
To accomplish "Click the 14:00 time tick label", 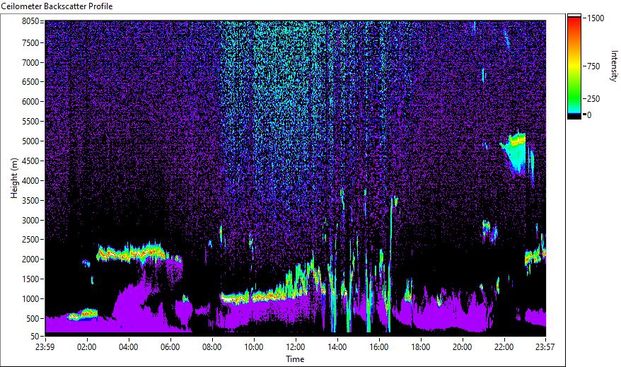I will pyautogui.click(x=337, y=347).
